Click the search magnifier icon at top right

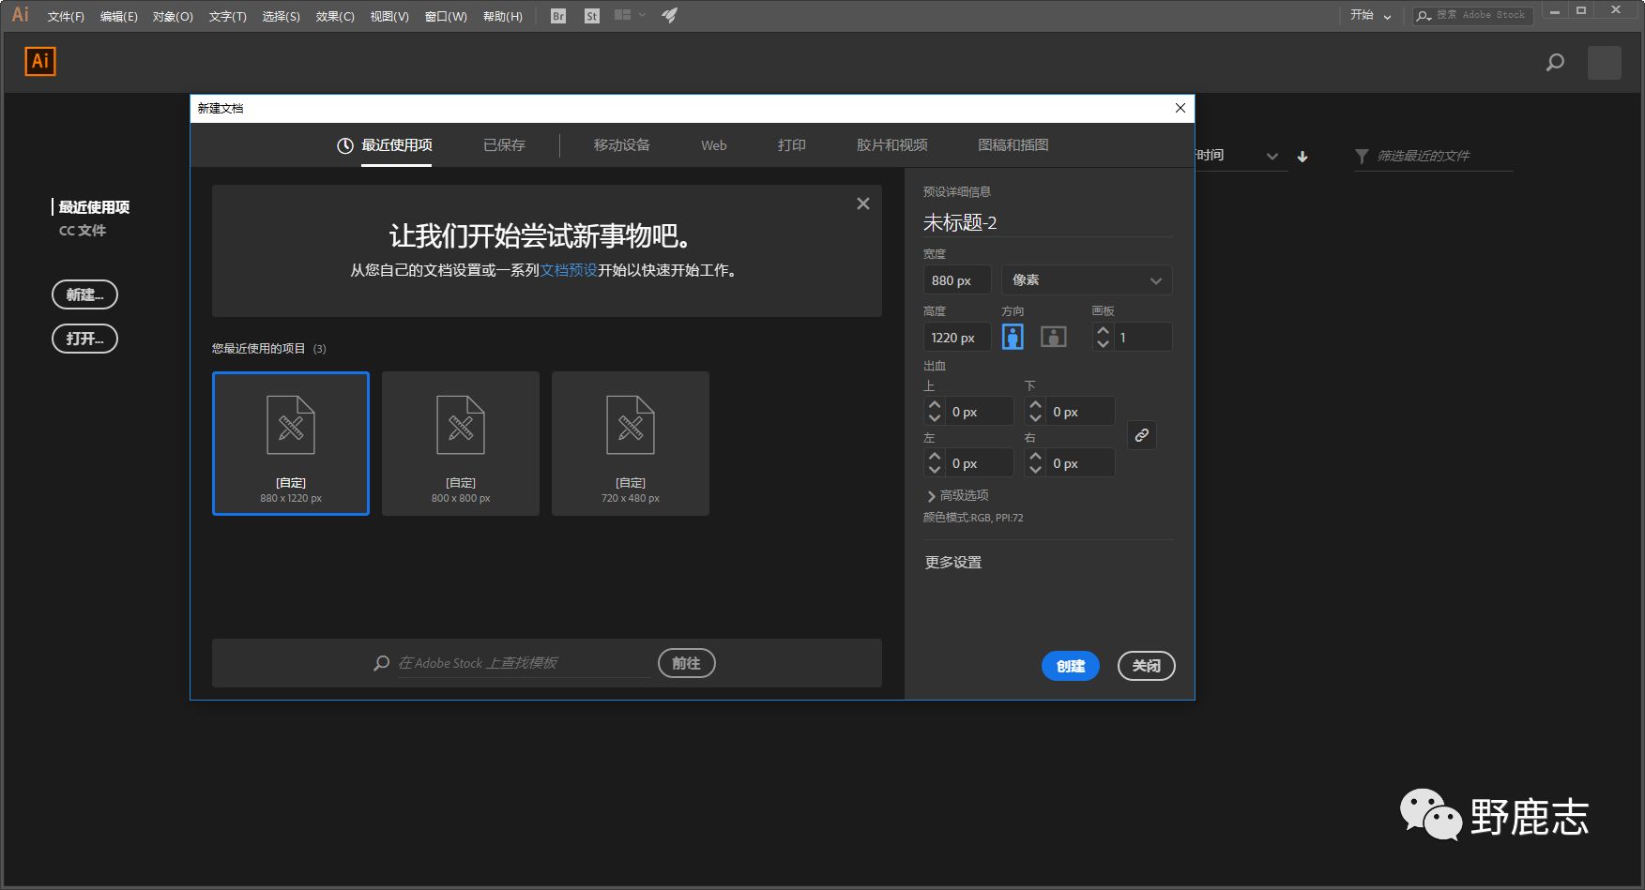(x=1555, y=63)
